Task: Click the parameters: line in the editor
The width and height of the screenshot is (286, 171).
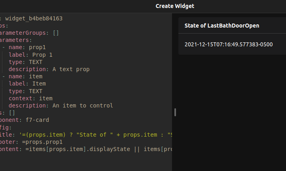Action: [16, 40]
